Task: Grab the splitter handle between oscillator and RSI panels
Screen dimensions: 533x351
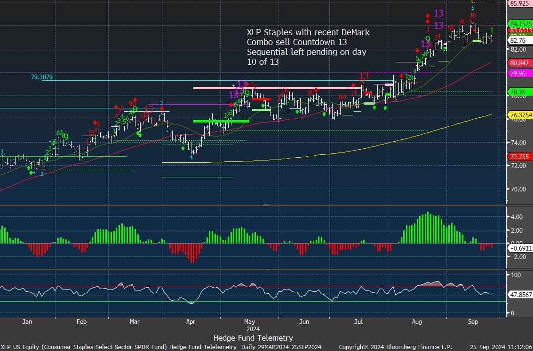Action: [x=266, y=270]
